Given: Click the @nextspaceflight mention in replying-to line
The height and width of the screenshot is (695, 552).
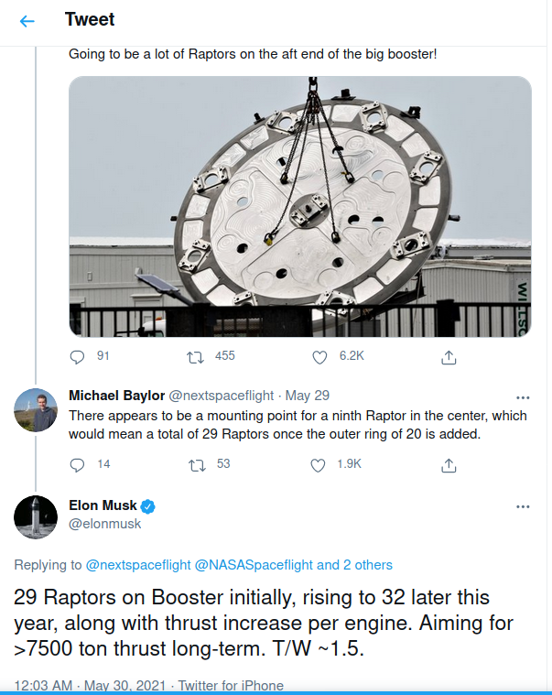Looking at the screenshot, I should (137, 565).
